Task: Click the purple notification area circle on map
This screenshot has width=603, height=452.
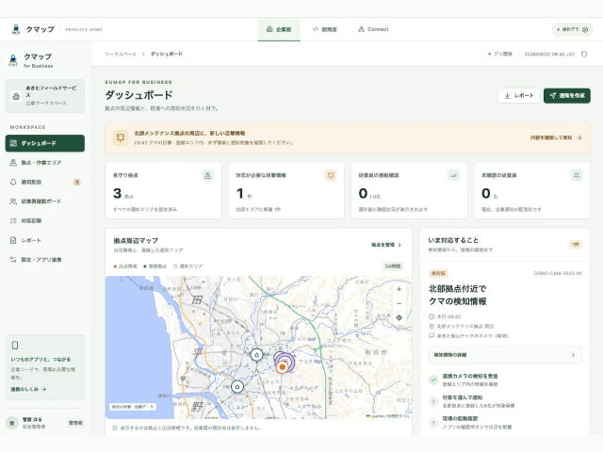Action: point(285,360)
